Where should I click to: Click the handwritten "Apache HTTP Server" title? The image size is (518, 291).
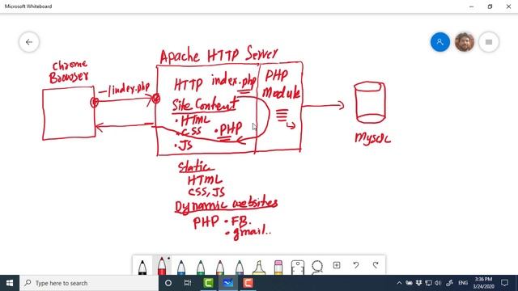point(219,55)
